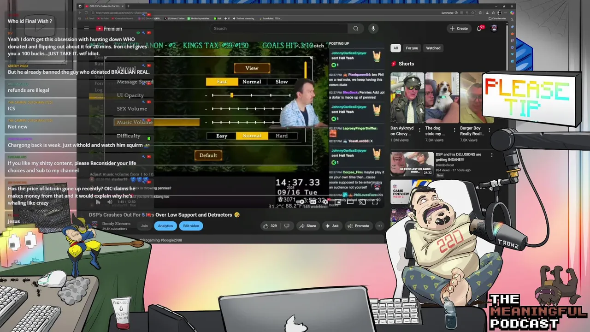This screenshot has height=332, width=590.
Task: Open the Dan Aykroyd on Chevy short thumbnail
Action: [407, 98]
